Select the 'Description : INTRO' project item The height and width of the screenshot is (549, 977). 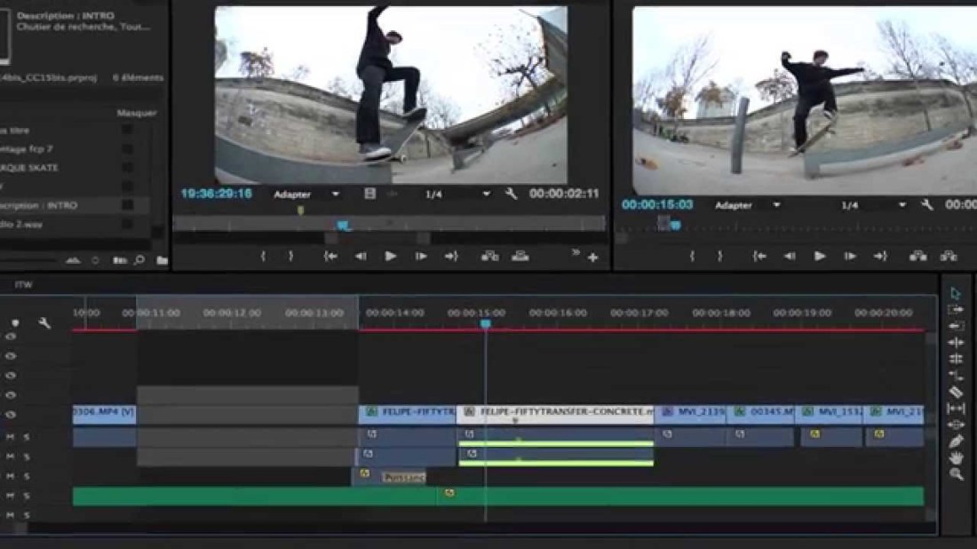point(46,205)
